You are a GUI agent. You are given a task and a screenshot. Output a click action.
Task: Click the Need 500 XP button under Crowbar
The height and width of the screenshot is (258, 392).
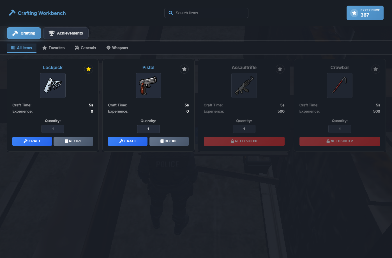pos(340,141)
